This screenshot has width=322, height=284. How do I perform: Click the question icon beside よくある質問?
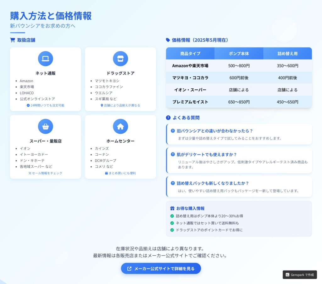point(168,118)
